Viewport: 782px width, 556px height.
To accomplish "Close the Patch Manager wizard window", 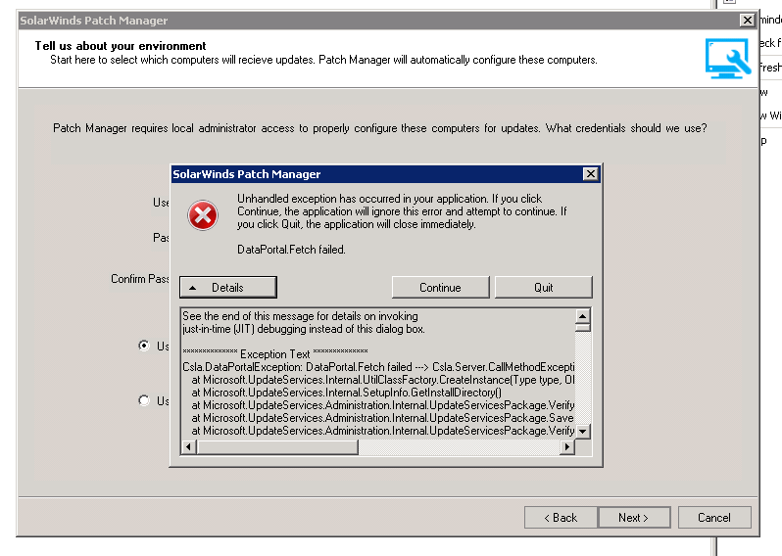I will 747,20.
